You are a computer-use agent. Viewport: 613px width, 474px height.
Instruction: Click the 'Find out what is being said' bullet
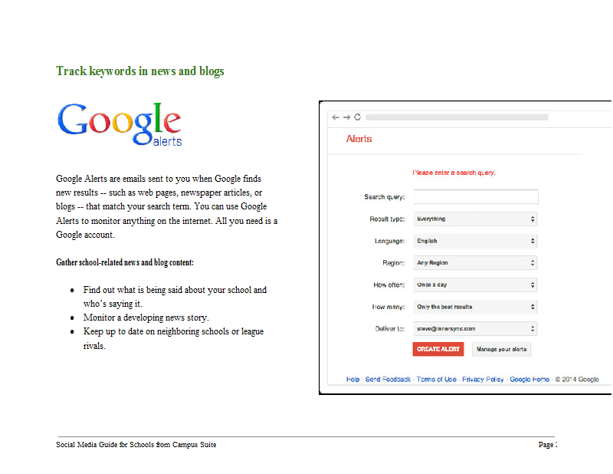pos(175,297)
